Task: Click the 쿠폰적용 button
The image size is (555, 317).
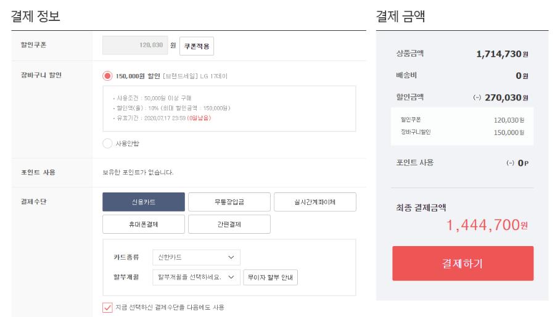Action: click(x=197, y=46)
